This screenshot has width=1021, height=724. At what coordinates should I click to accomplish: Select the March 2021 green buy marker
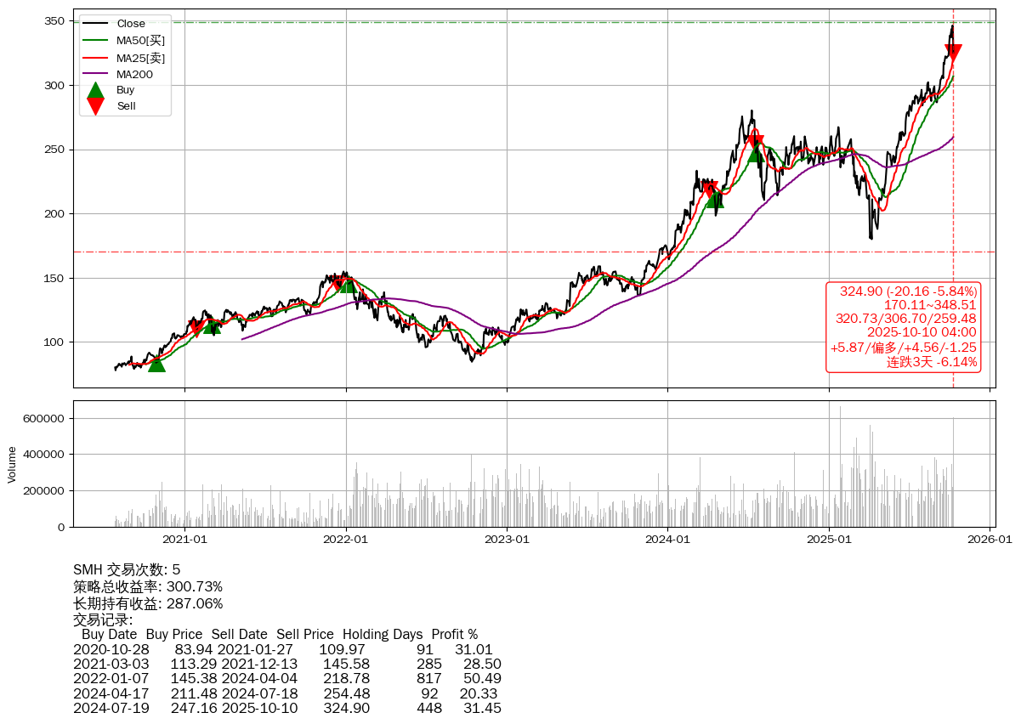[212, 326]
